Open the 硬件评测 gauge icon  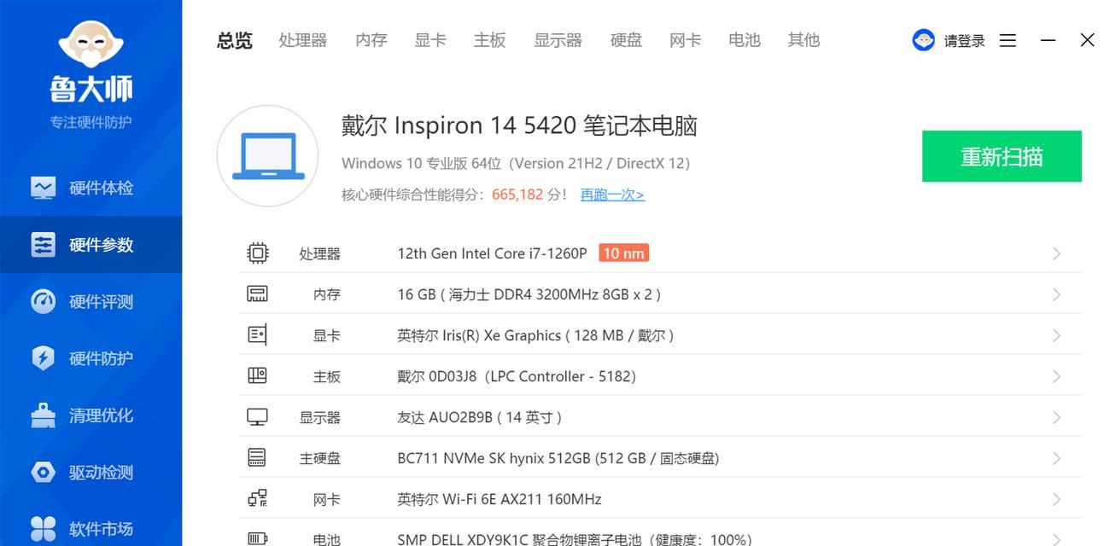[43, 301]
